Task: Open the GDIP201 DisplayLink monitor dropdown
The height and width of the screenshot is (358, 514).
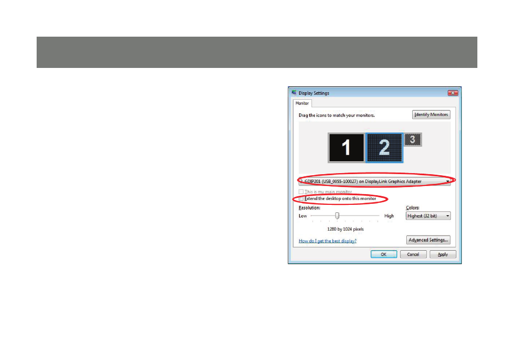Action: 374,181
